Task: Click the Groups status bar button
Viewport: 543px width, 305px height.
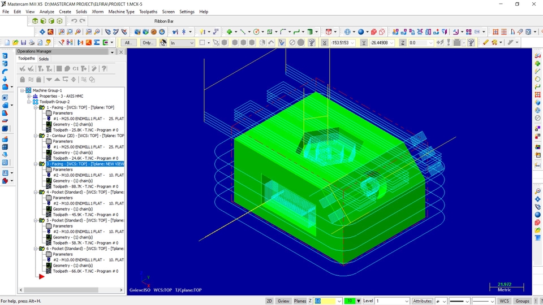Action: (x=522, y=301)
